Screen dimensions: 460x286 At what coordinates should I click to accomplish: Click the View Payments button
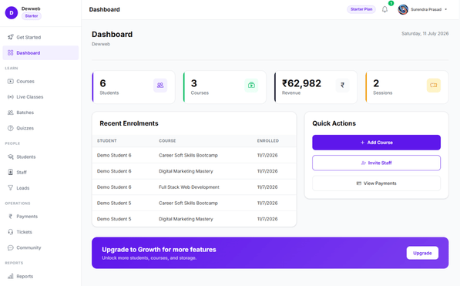pos(376,183)
